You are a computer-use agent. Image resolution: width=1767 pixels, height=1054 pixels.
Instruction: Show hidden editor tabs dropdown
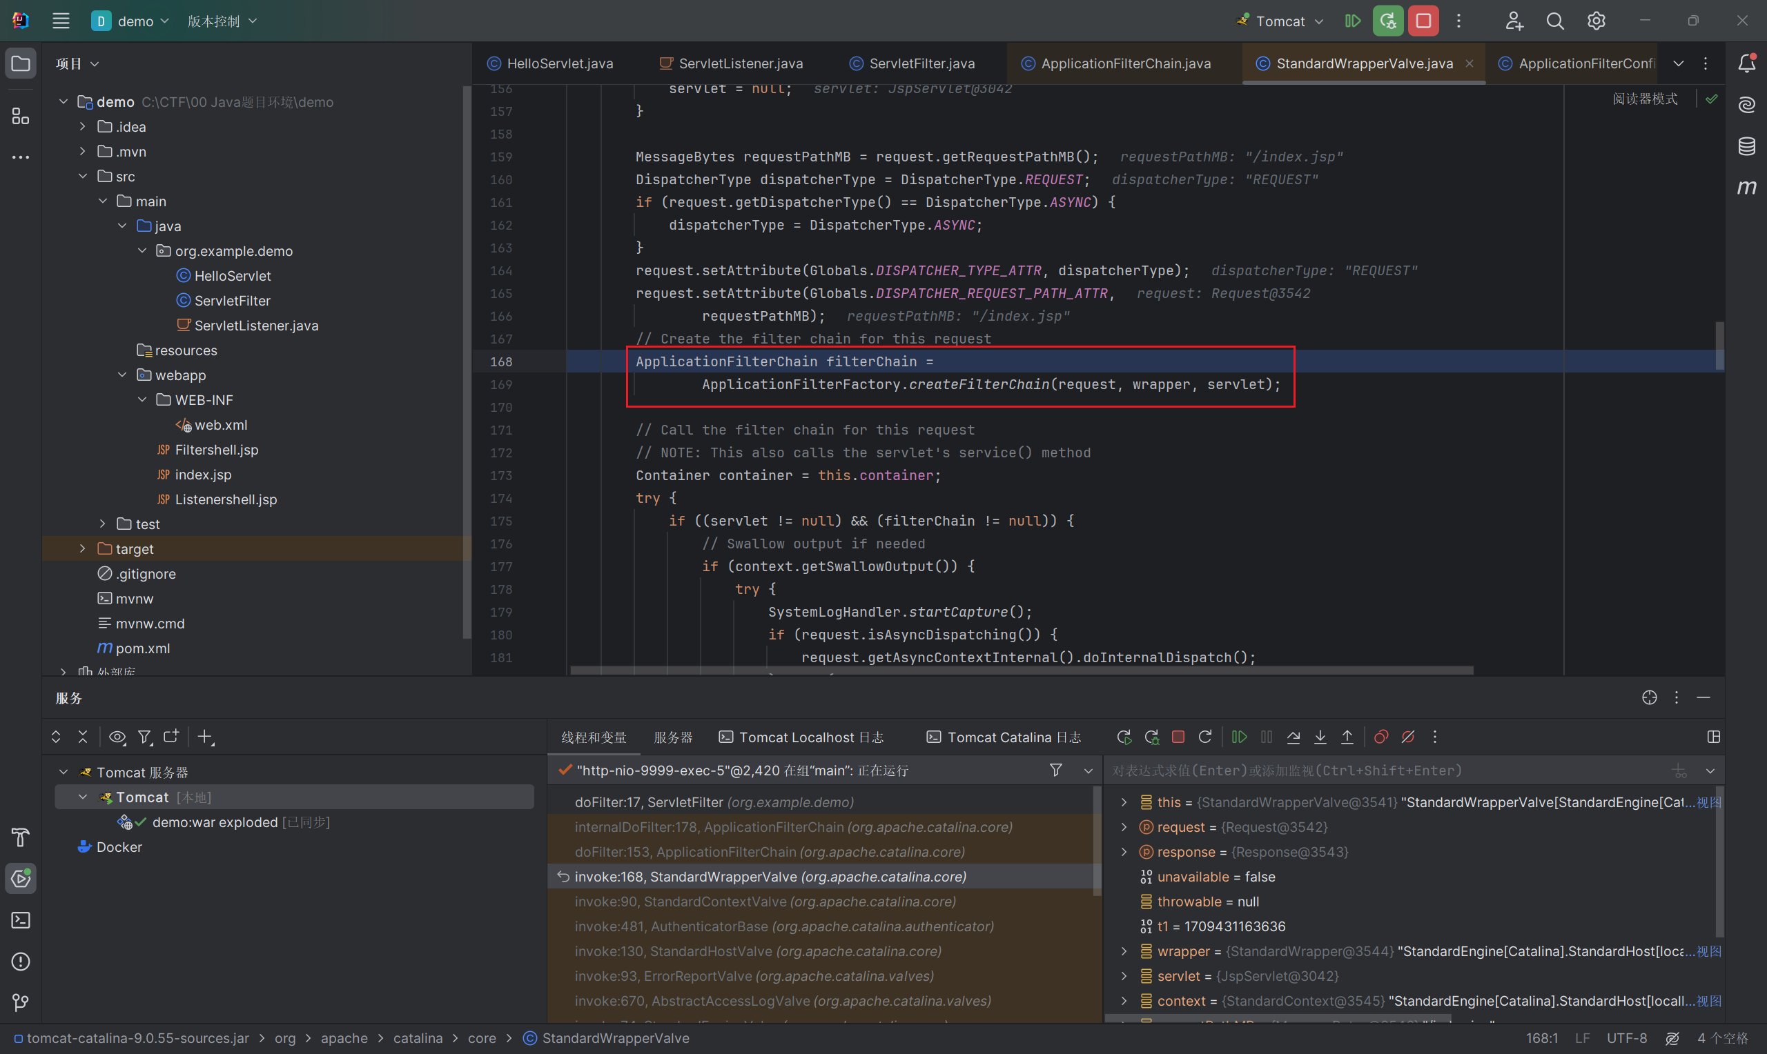pos(1678,64)
